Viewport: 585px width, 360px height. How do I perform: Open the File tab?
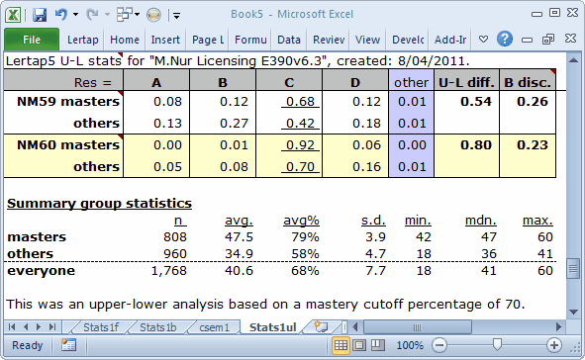tap(32, 40)
